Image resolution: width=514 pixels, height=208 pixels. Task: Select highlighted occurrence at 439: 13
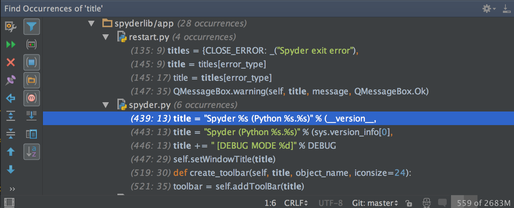[278, 118]
